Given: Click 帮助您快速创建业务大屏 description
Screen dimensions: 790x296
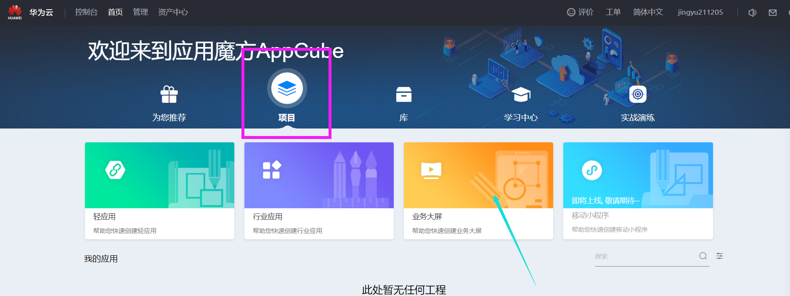Looking at the screenshot, I should [x=447, y=231].
